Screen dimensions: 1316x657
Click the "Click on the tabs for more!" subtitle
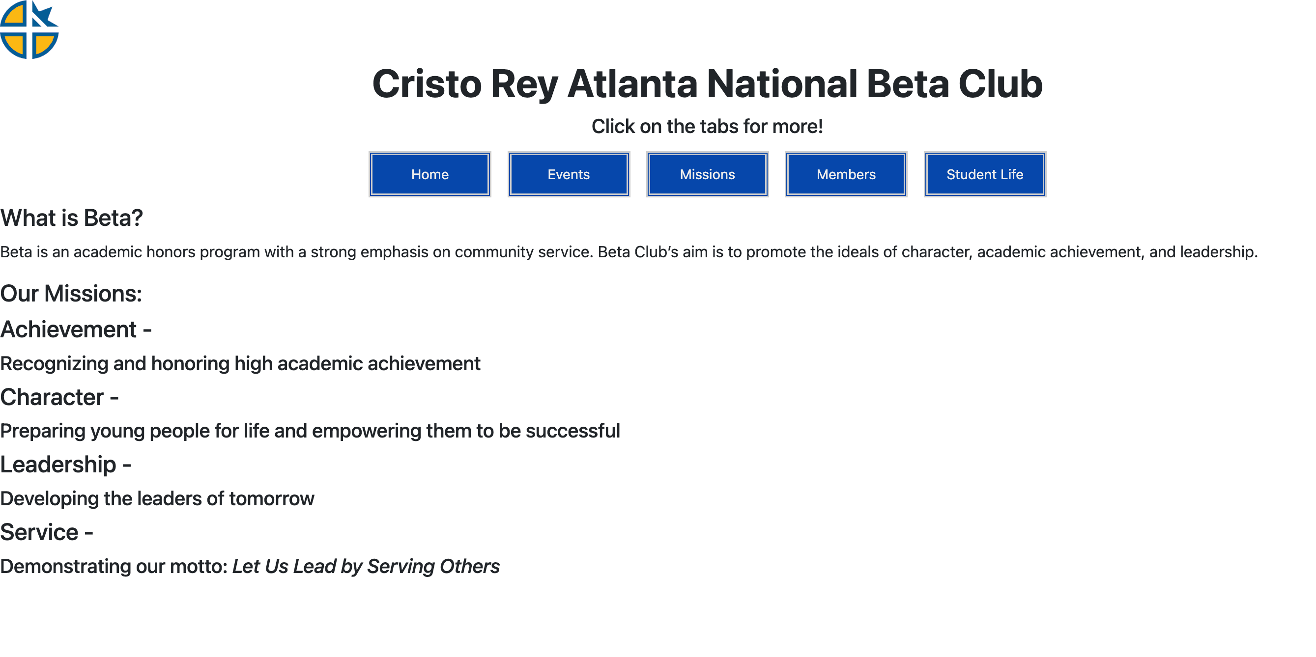[x=707, y=127]
